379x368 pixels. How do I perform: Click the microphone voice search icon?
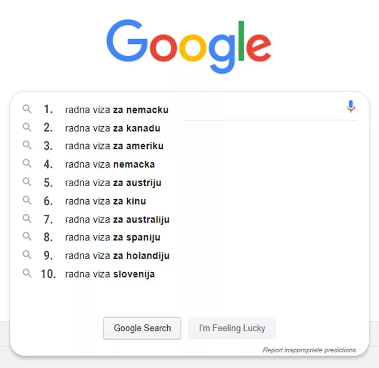coord(351,107)
